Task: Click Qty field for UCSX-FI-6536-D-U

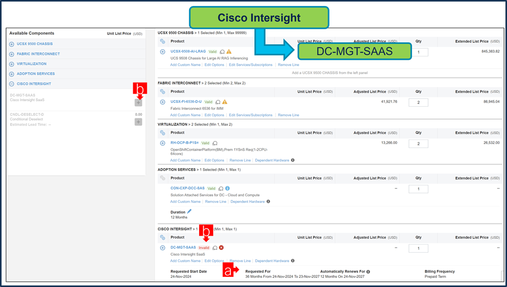Action: click(418, 103)
